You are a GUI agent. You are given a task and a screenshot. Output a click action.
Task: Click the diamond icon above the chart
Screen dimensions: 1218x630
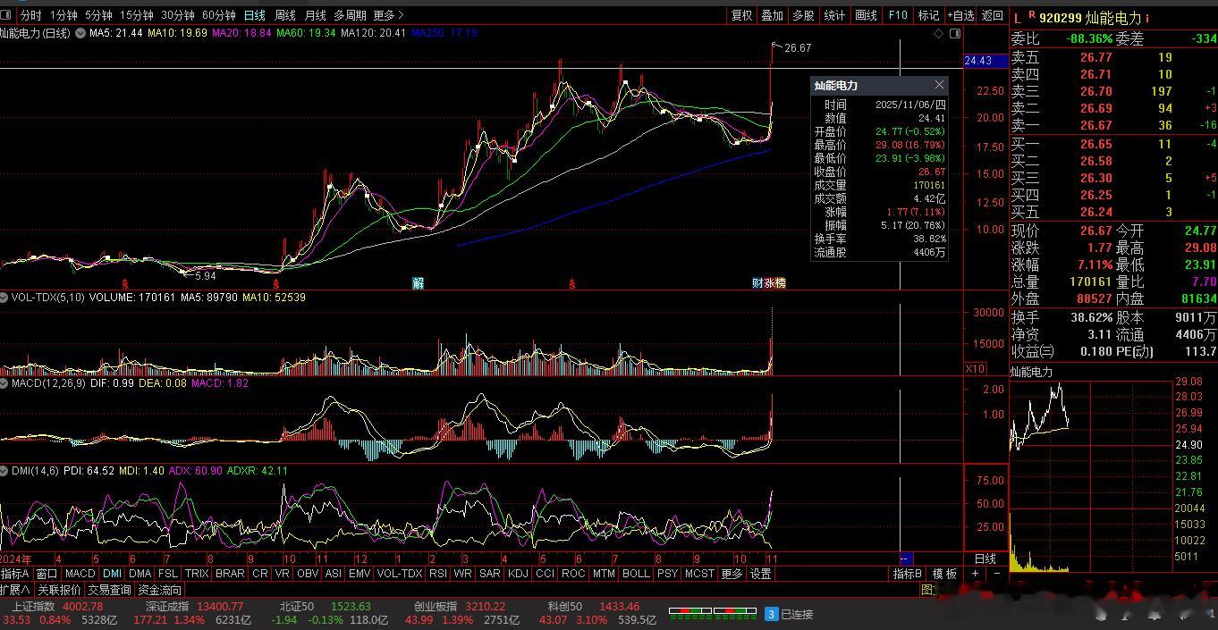click(938, 33)
